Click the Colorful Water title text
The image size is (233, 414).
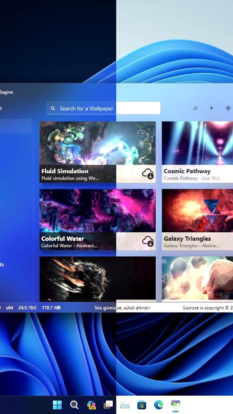click(x=62, y=239)
